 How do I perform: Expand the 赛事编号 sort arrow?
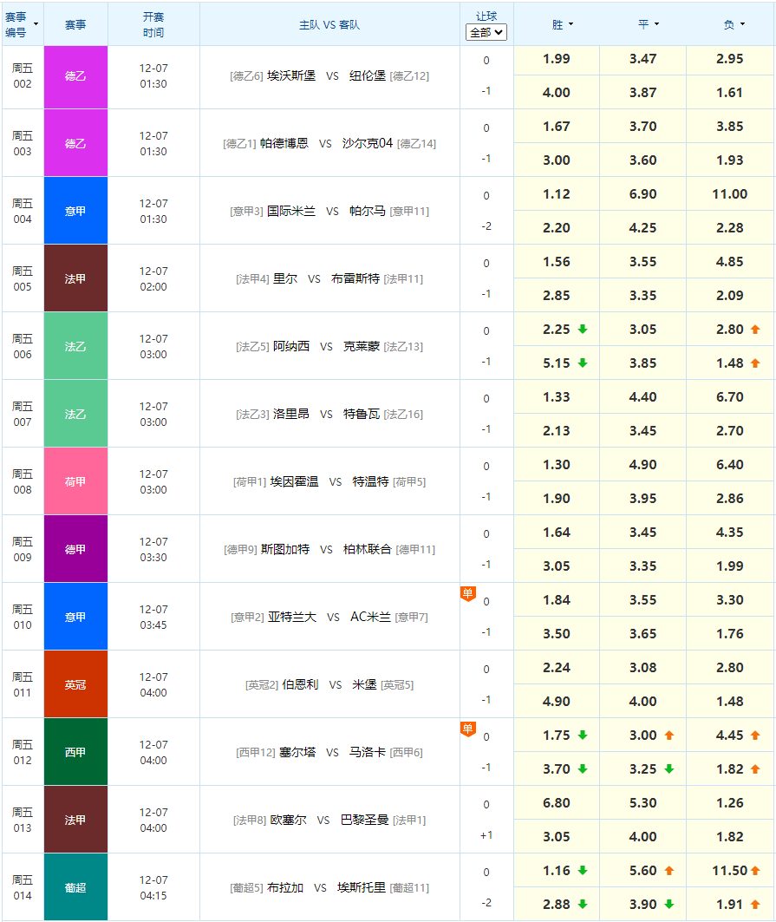point(36,24)
